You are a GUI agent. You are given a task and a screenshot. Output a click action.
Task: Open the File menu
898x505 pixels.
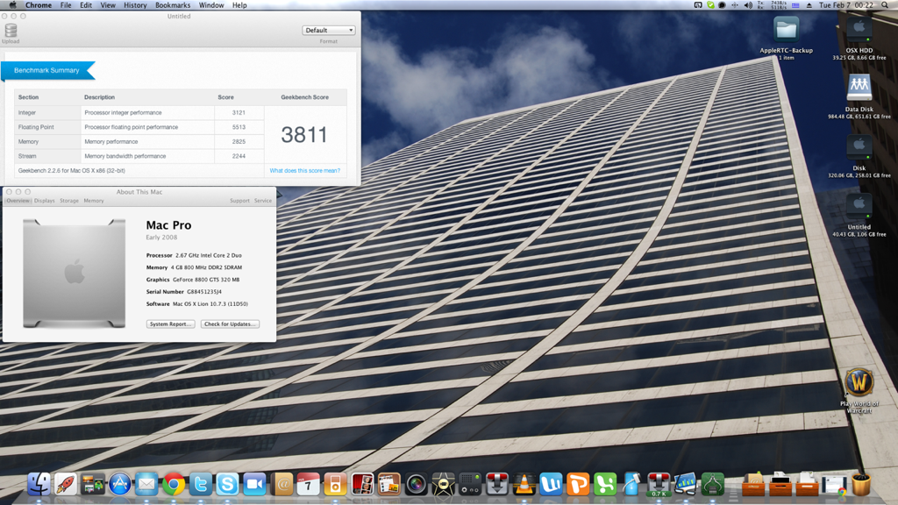click(x=66, y=5)
